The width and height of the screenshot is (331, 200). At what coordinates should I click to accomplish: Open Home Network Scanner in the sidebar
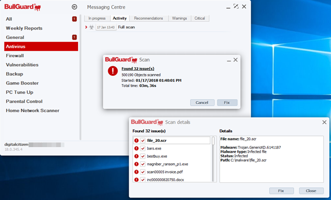(x=41, y=110)
